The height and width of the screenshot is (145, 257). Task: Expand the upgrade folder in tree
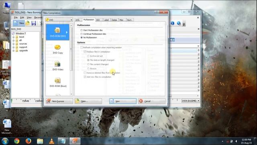pos(13,51)
